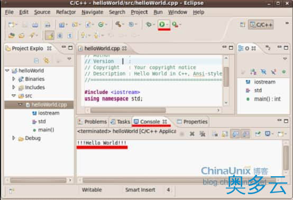Screen dimensions: 293x200
Task: Click Remove All Terminated Launches icon
Action: (203, 134)
